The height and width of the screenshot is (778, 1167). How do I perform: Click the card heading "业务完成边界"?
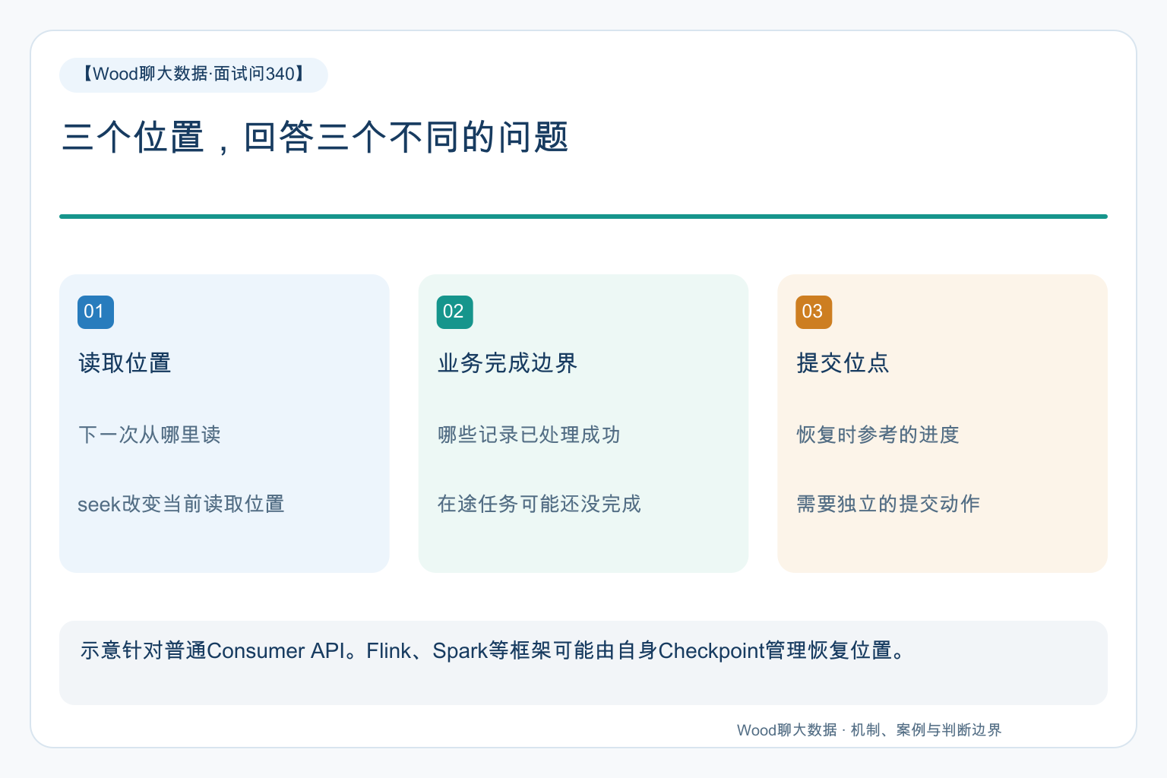tap(508, 363)
